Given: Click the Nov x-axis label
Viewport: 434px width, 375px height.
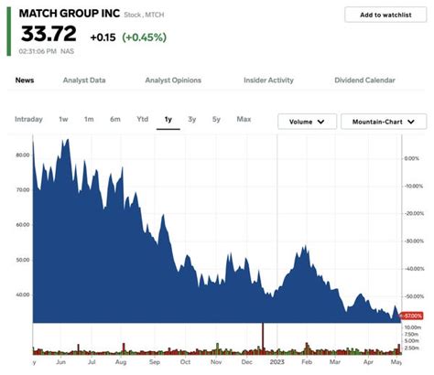Looking at the screenshot, I should click(x=216, y=362).
